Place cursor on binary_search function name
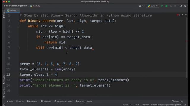This screenshot has height=106, width=190. (41, 21)
